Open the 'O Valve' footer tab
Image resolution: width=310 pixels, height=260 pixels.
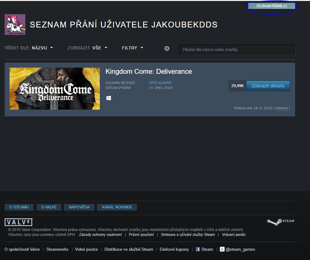tap(49, 207)
